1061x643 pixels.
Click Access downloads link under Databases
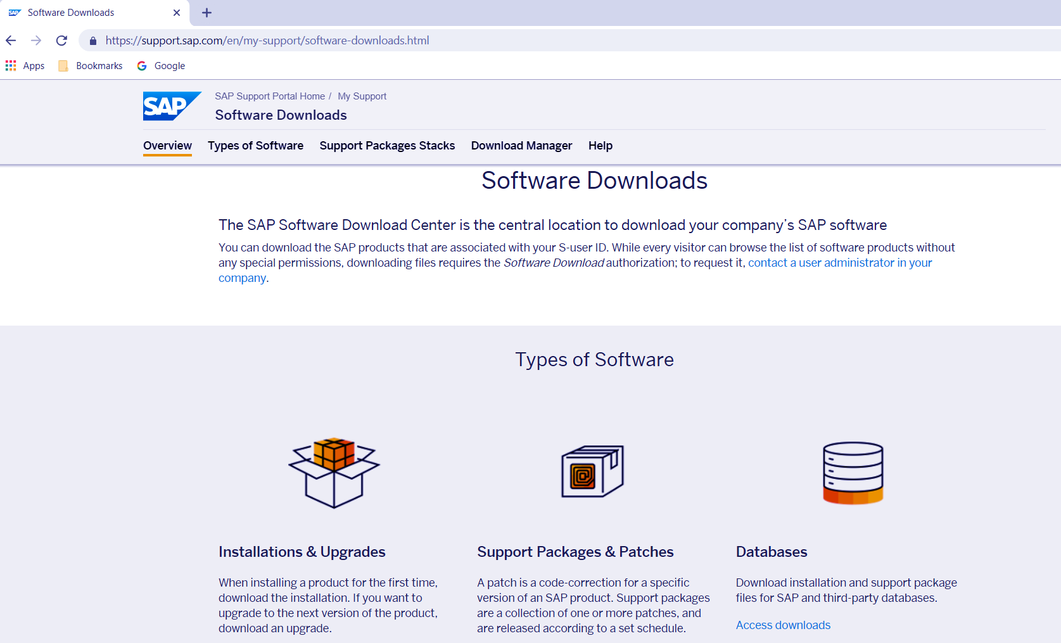pos(783,625)
